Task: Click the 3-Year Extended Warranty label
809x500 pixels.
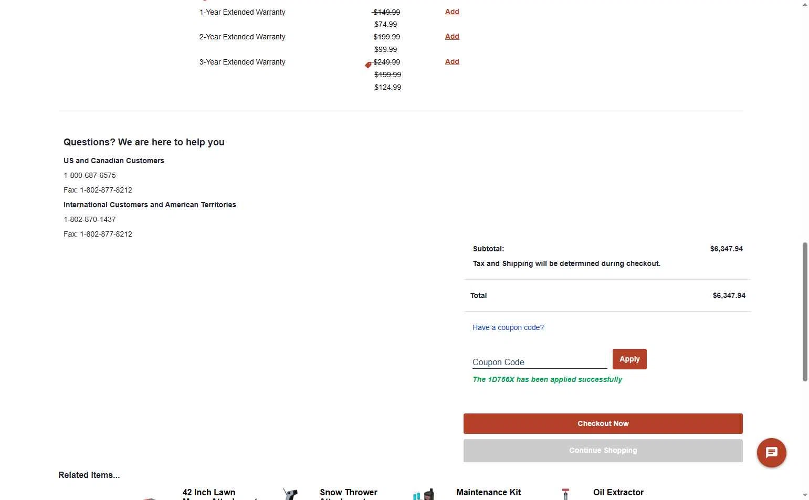Action: (242, 62)
